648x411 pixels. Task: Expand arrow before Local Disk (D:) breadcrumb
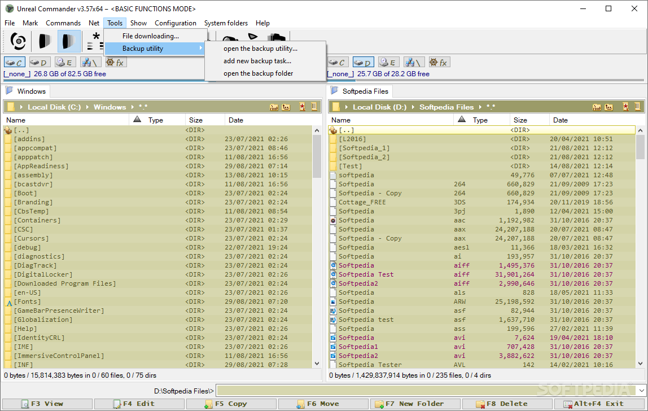click(346, 107)
